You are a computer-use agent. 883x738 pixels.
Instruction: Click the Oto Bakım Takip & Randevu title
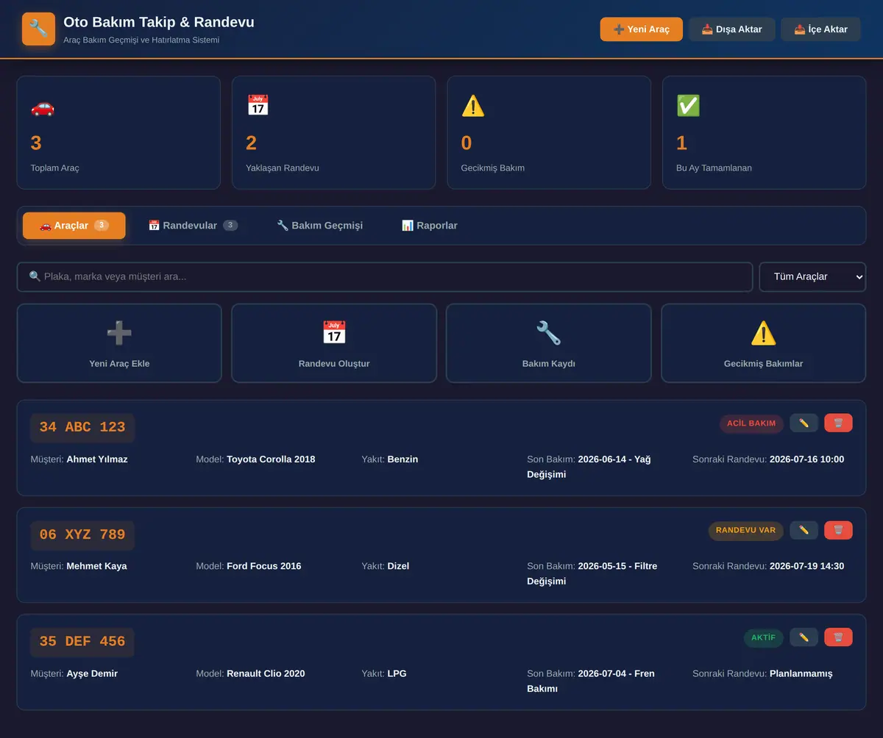[x=159, y=22]
